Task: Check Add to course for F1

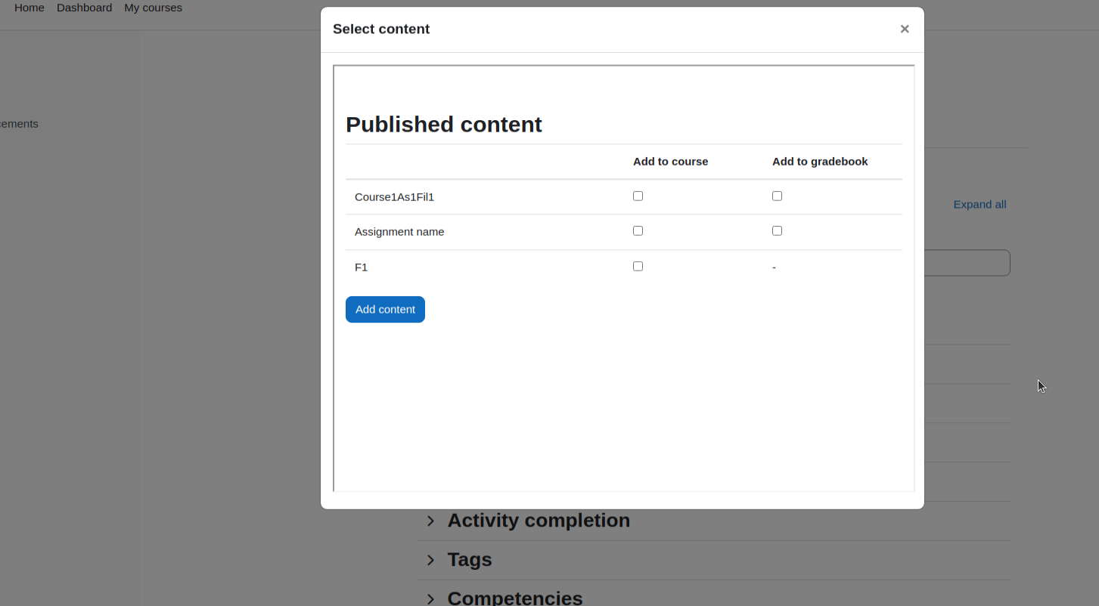Action: point(638,266)
